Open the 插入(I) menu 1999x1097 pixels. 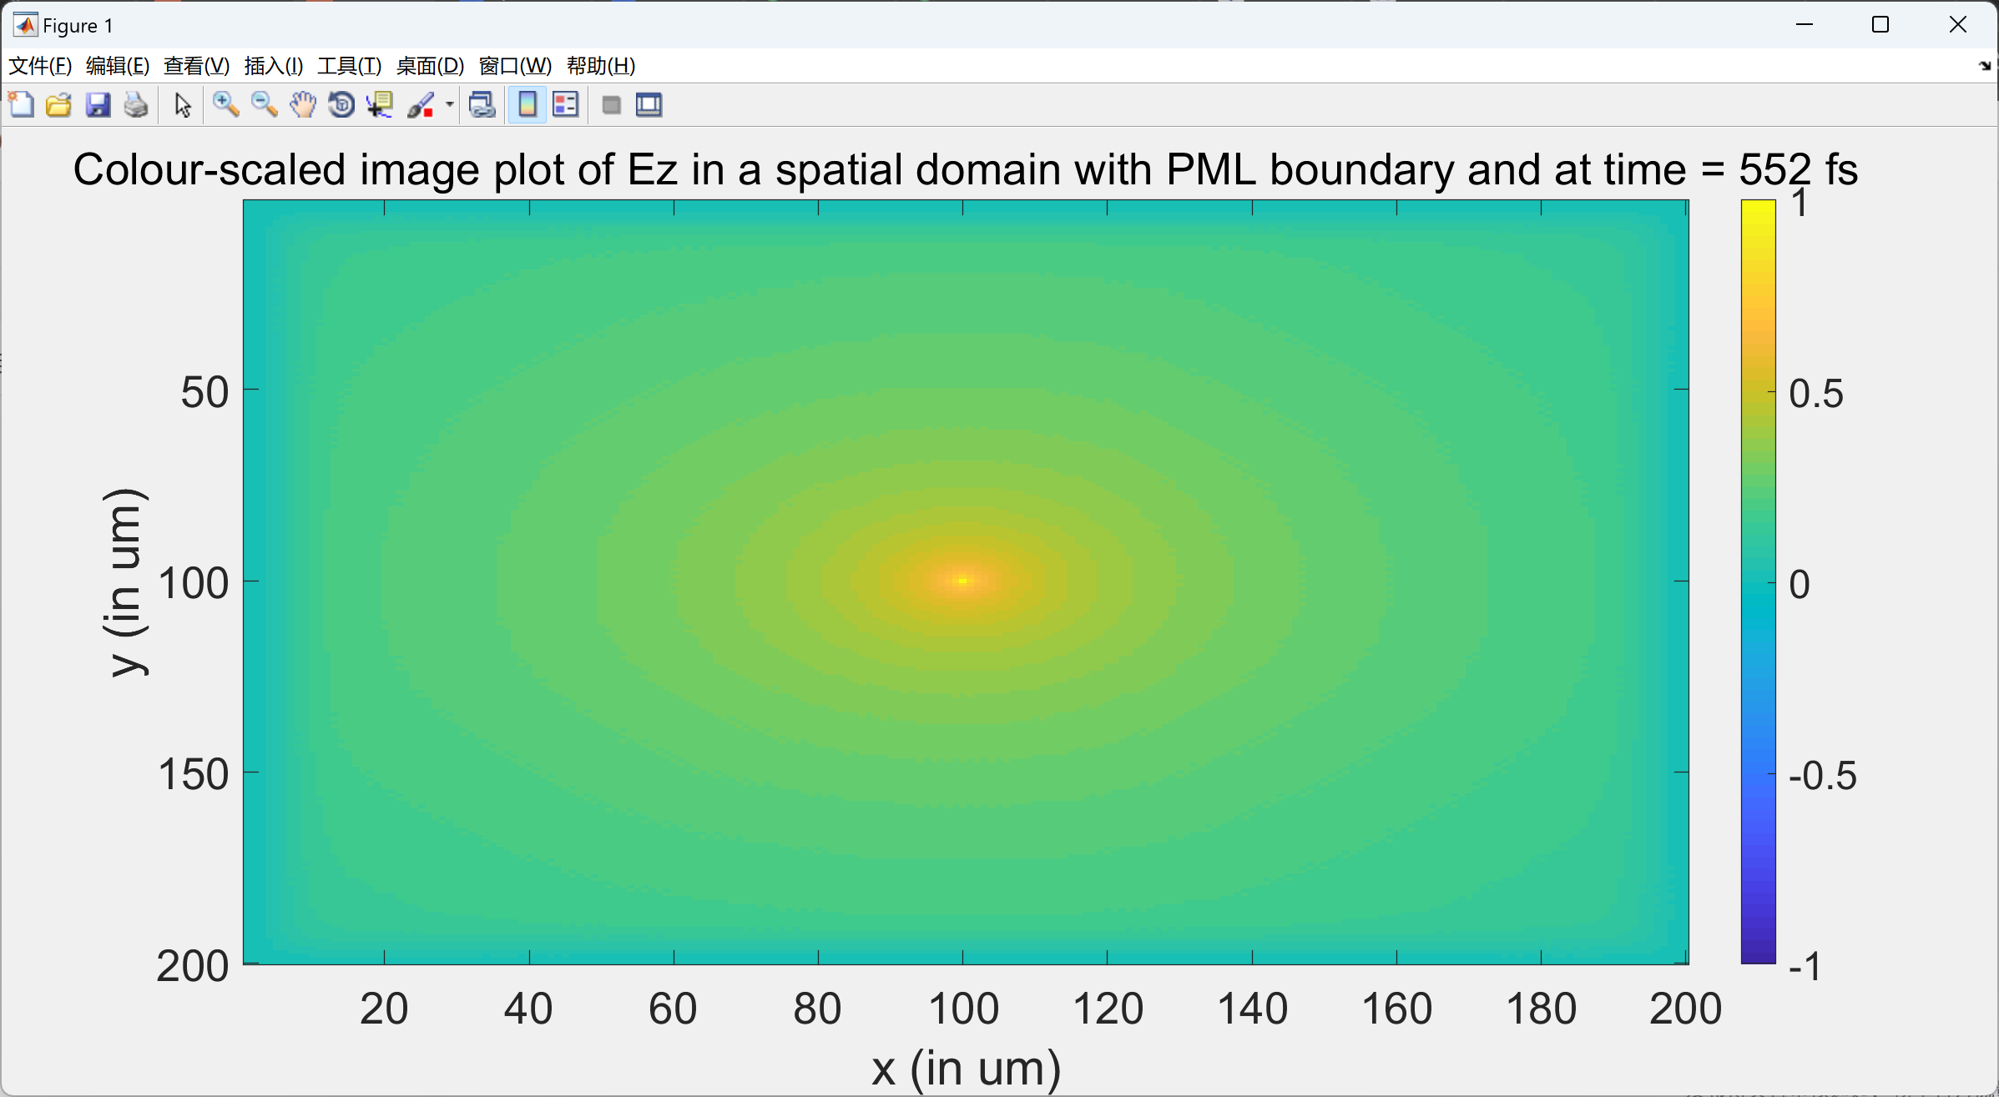273,66
